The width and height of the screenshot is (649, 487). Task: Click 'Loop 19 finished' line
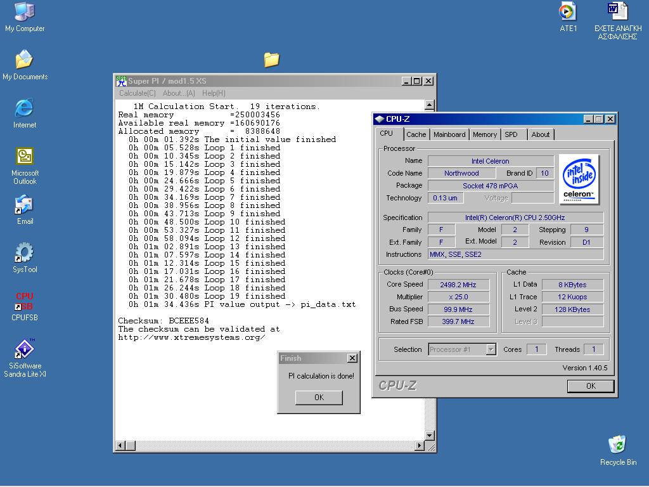[207, 296]
